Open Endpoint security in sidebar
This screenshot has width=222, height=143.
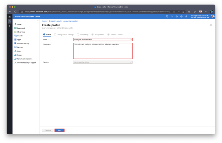tap(22, 43)
